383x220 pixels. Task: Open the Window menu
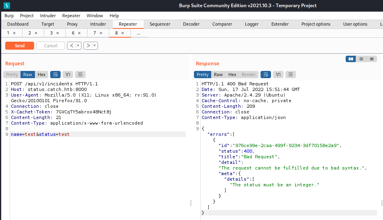pyautogui.click(x=95, y=16)
